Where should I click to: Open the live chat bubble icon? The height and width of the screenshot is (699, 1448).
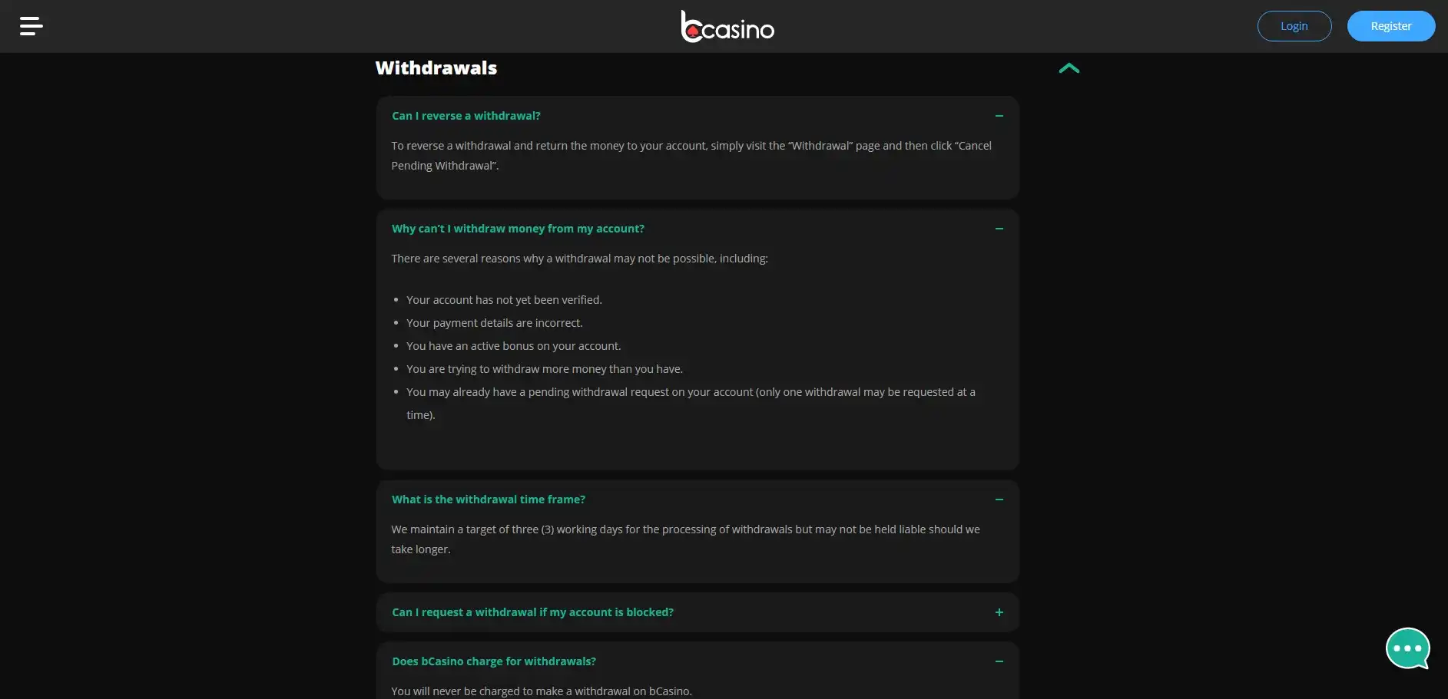pos(1407,648)
